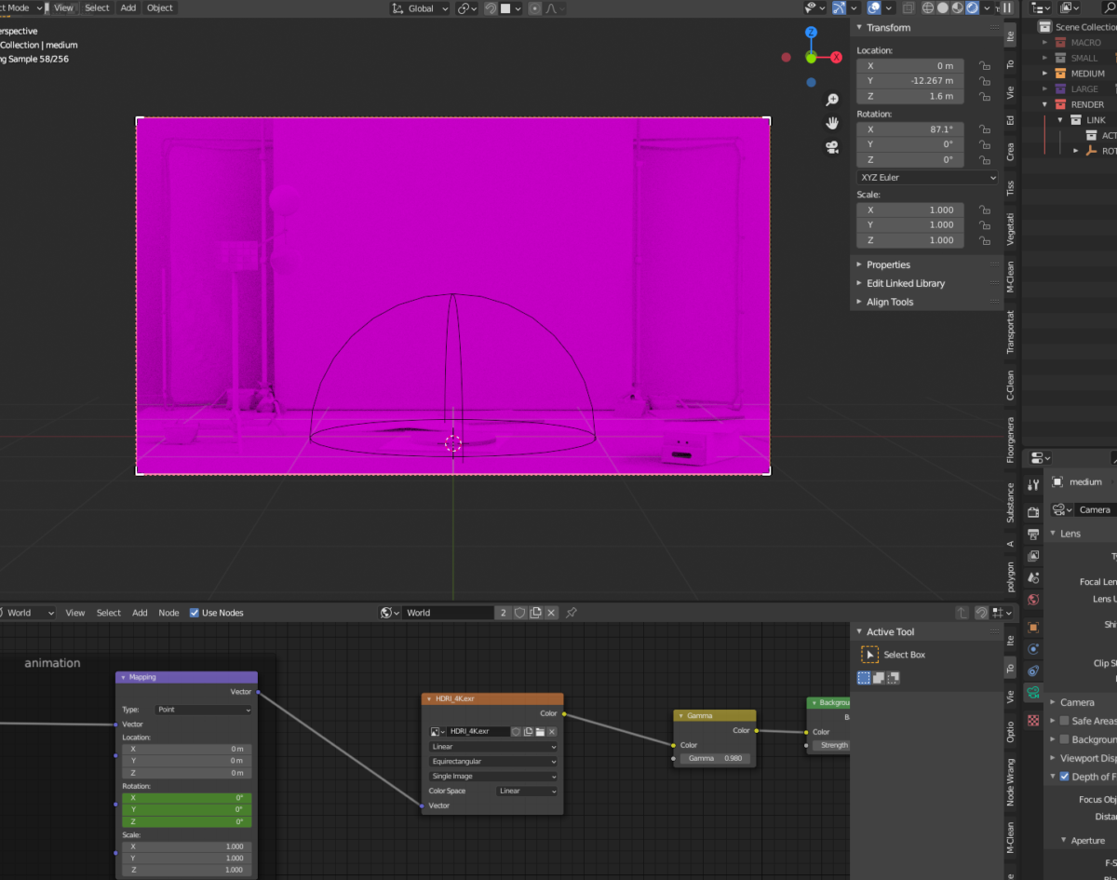The height and width of the screenshot is (880, 1117).
Task: Open the XYZ Euler rotation mode dropdown
Action: tap(926, 176)
